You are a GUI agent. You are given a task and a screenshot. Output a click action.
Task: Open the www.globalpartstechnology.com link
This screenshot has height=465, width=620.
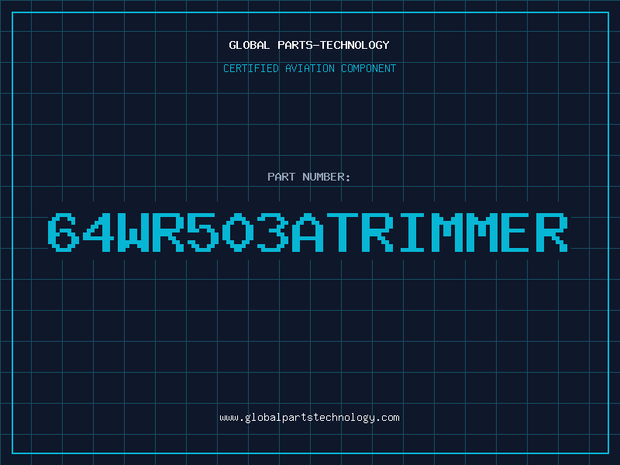coord(309,418)
